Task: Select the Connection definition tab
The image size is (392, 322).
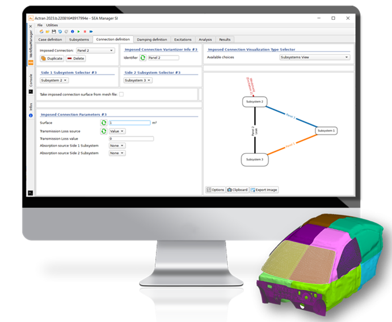Action: coord(113,39)
